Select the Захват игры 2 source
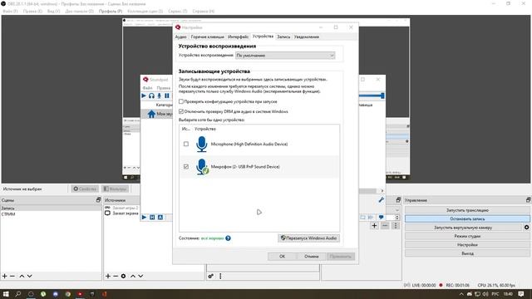Image resolution: width=532 pixels, height=299 pixels. [x=126, y=208]
